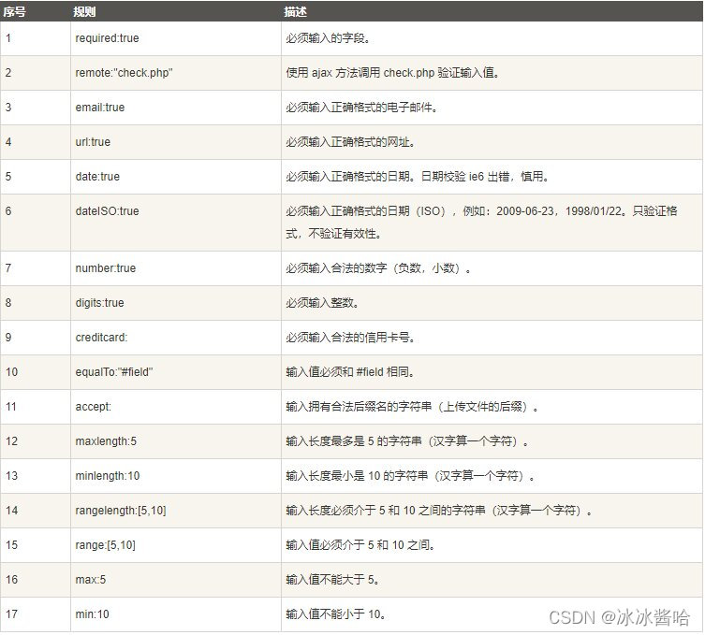Select description about 上传文件的后缀

coord(412,407)
